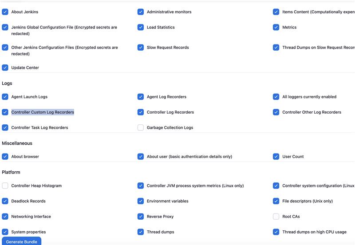This screenshot has width=355, height=245.
Task: Toggle Items Content checkbox
Action: [x=276, y=12]
